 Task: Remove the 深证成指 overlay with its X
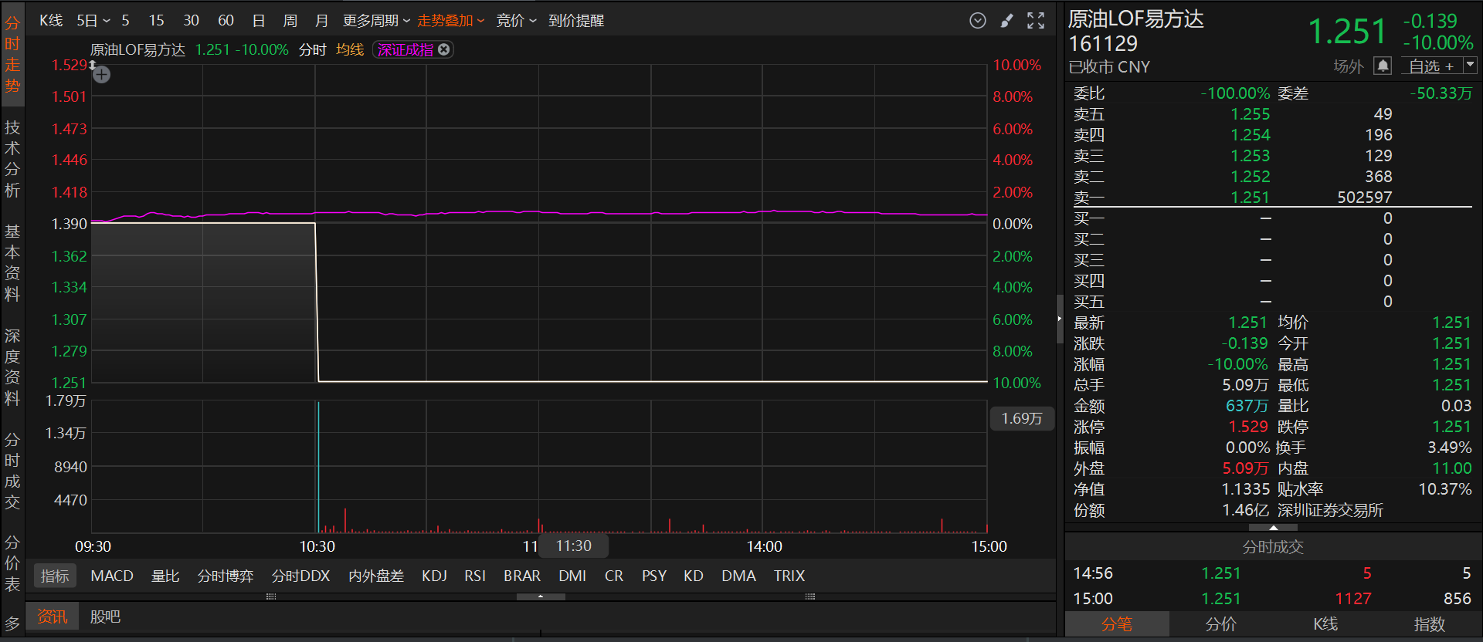(444, 49)
